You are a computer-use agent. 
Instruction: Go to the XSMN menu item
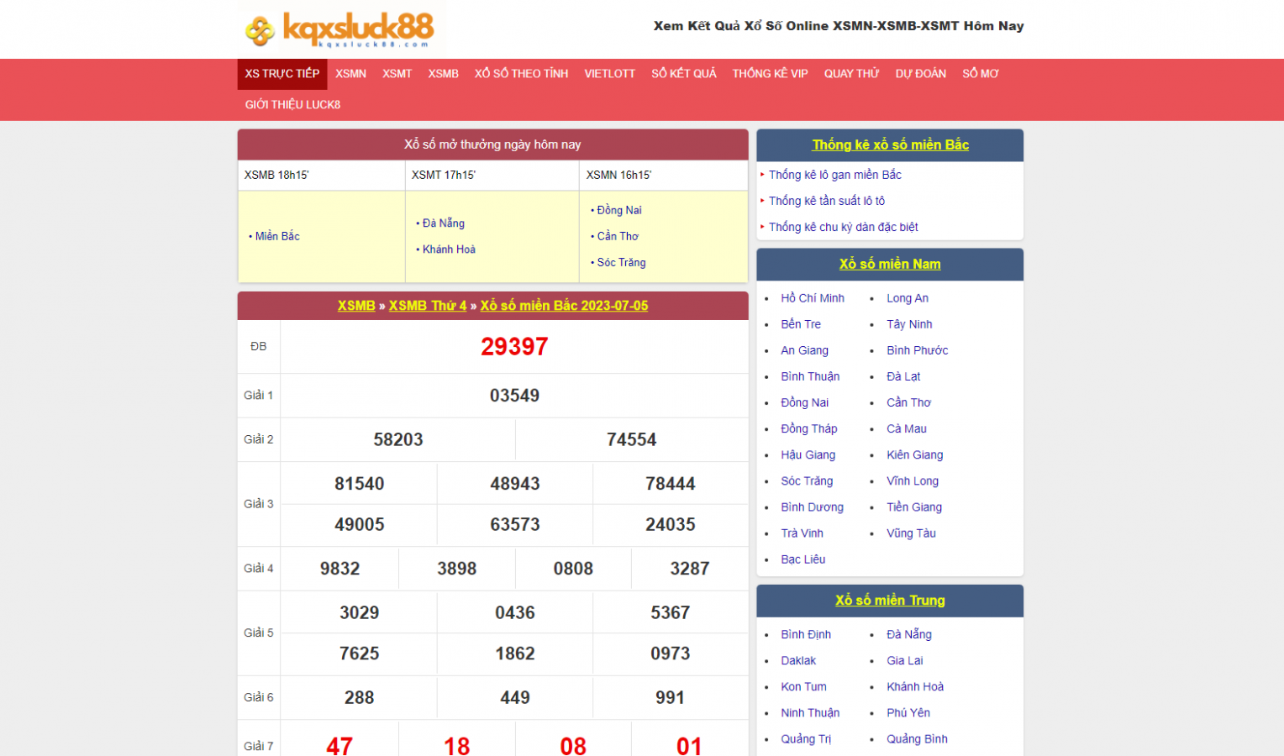coord(350,74)
